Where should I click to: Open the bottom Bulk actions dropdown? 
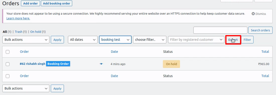(26, 88)
